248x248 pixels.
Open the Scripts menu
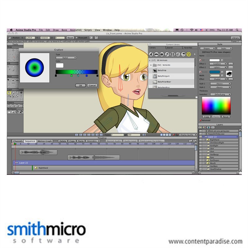[88, 30]
